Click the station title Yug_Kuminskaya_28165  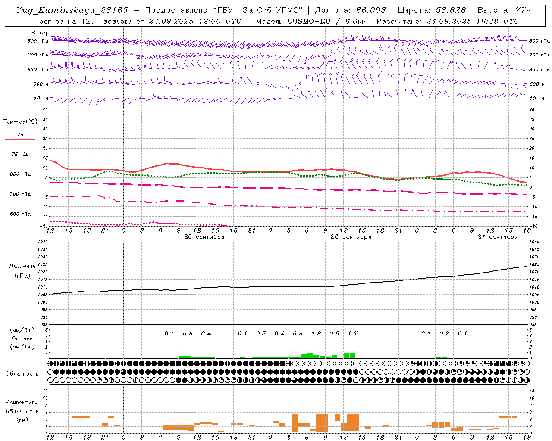pyautogui.click(x=72, y=10)
